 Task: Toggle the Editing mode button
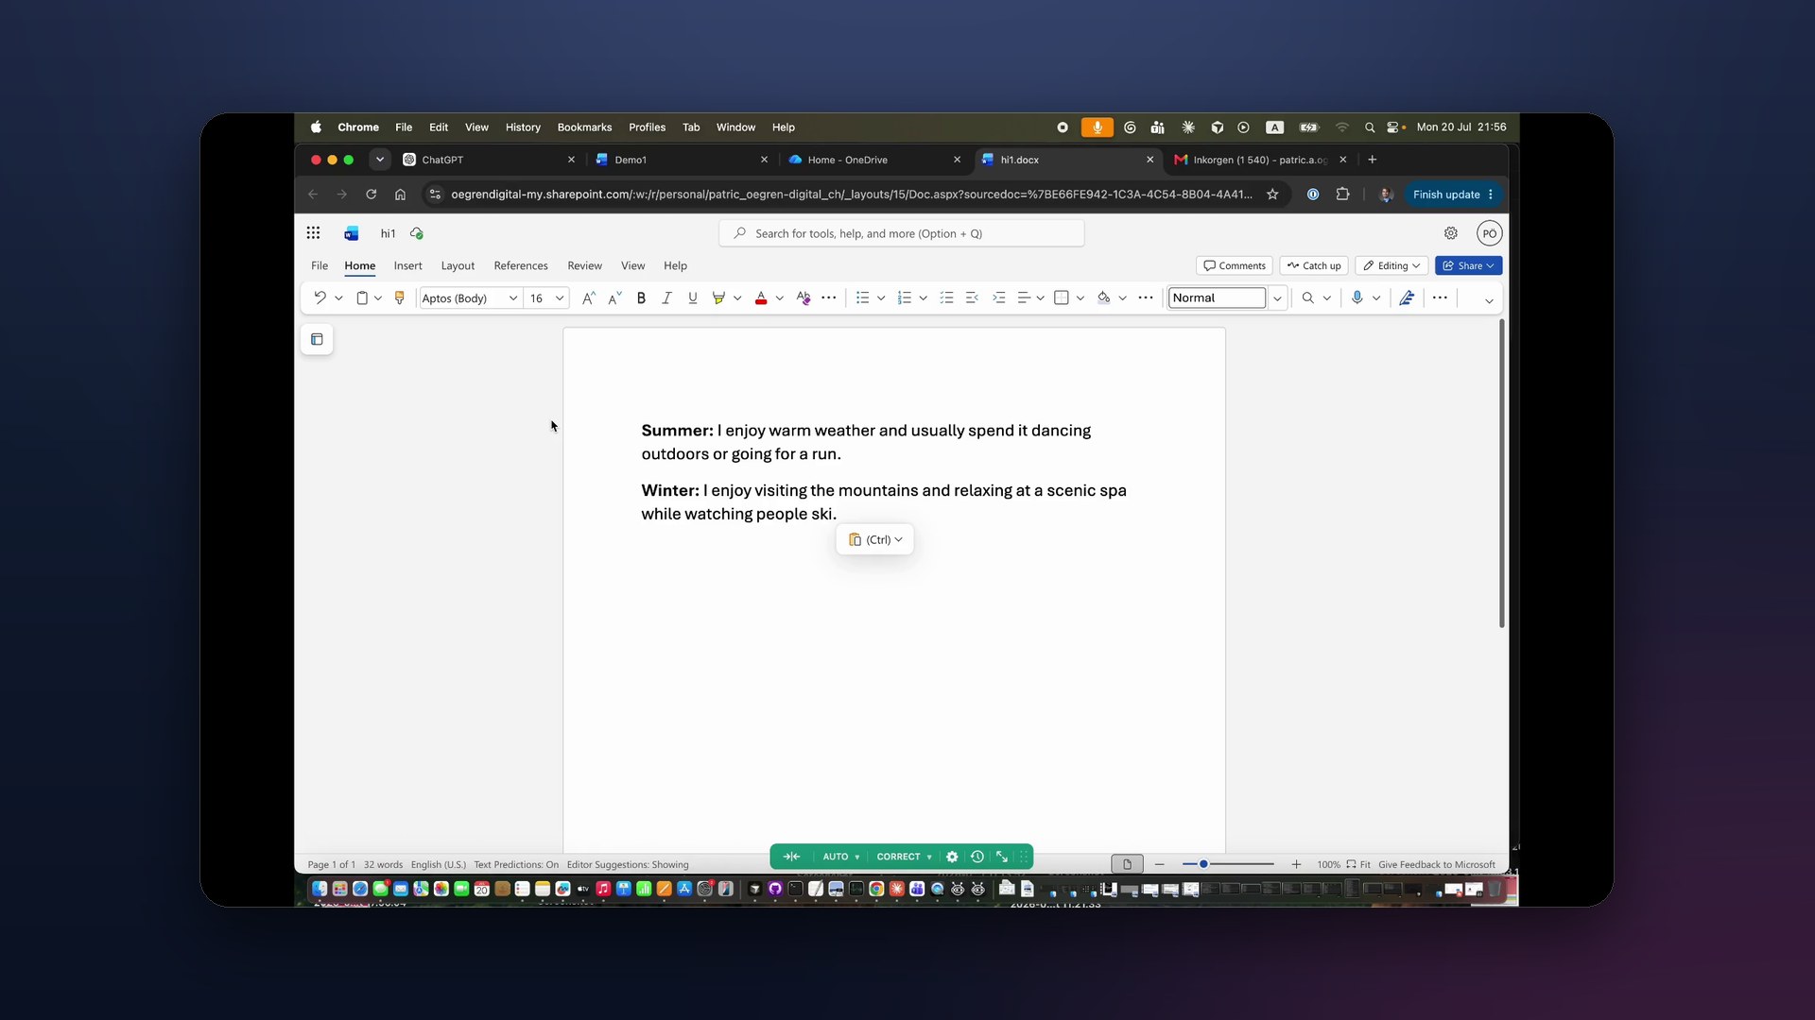click(1391, 266)
